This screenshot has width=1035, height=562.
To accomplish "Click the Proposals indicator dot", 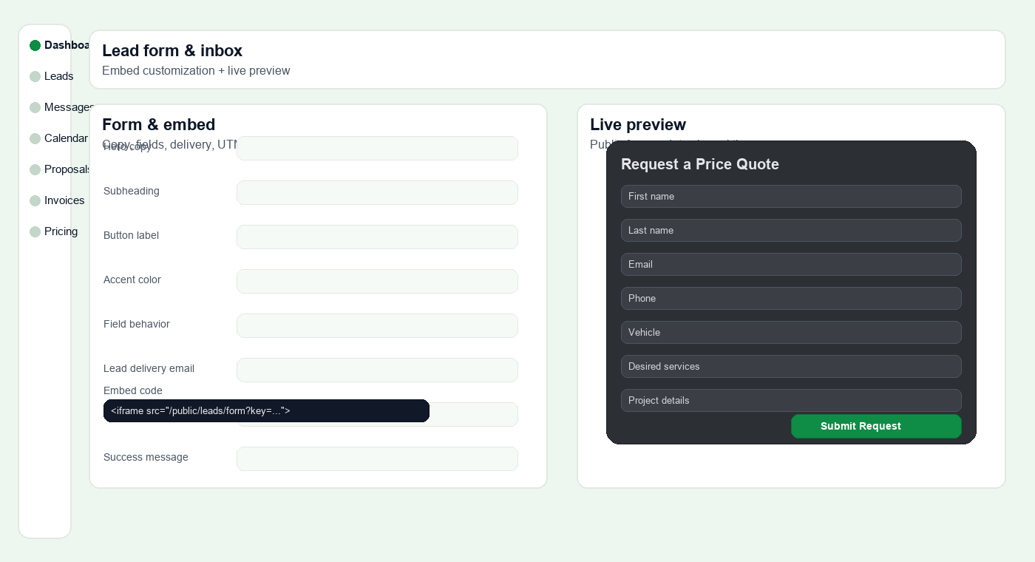I will pos(35,169).
